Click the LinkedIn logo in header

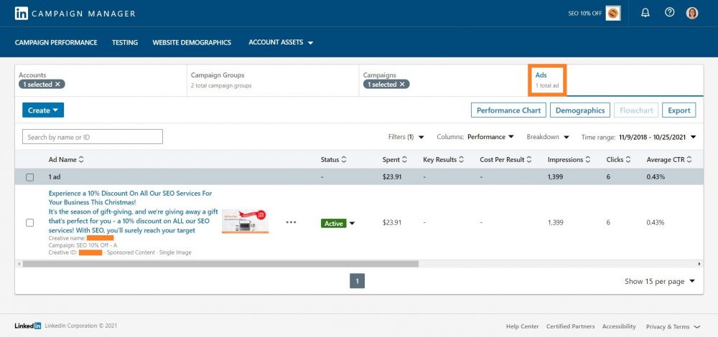(x=22, y=13)
